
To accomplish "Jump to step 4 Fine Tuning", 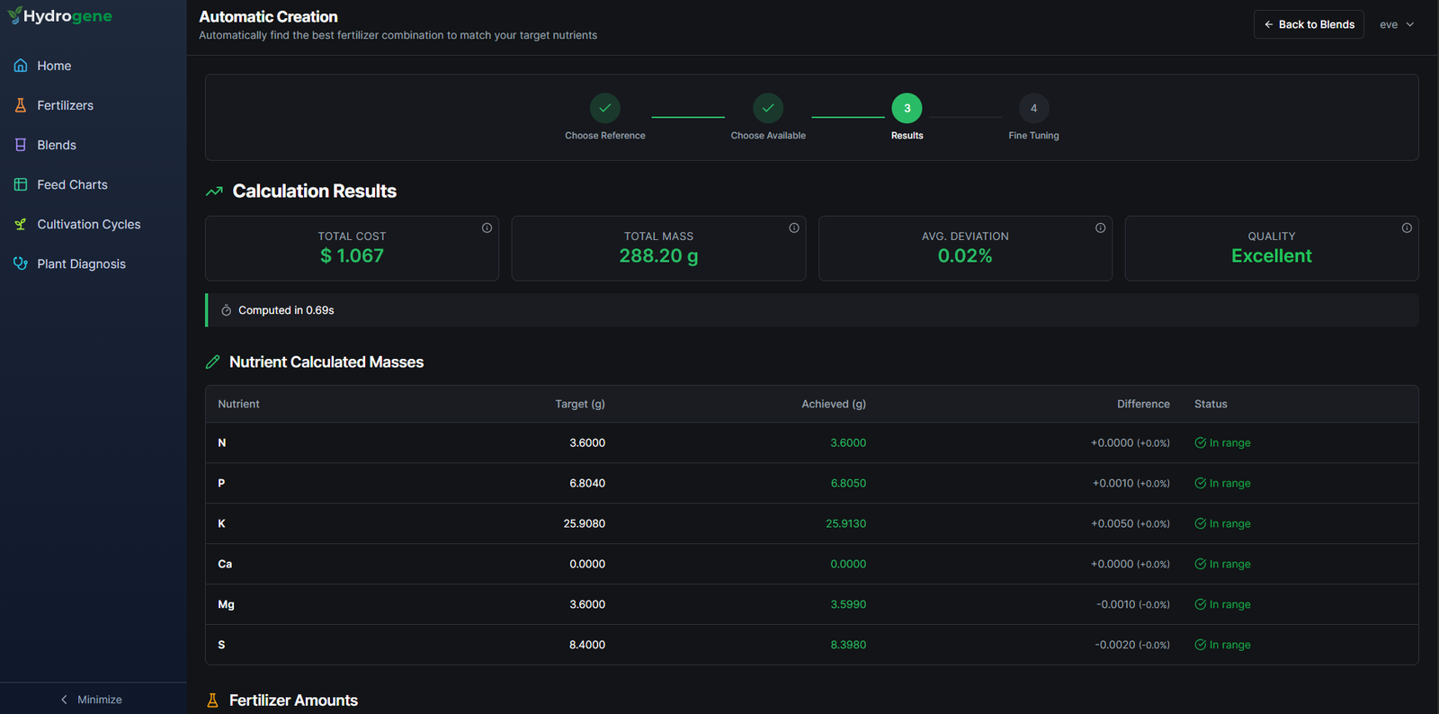I will click(x=1033, y=108).
